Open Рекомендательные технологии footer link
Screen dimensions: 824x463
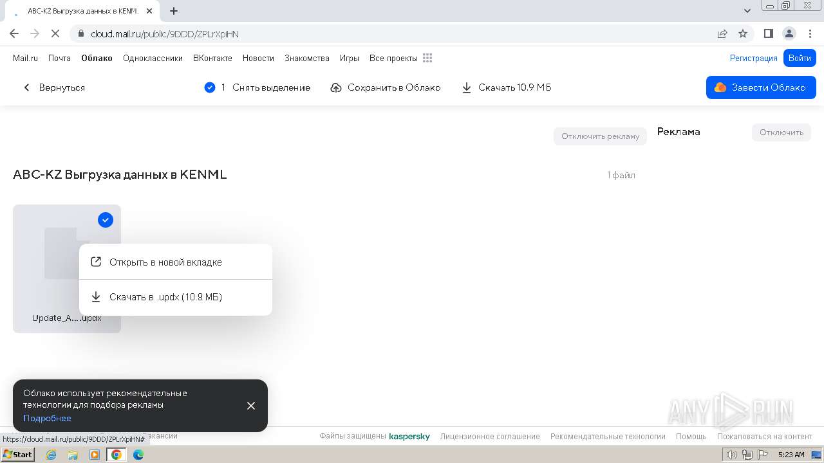click(x=608, y=437)
